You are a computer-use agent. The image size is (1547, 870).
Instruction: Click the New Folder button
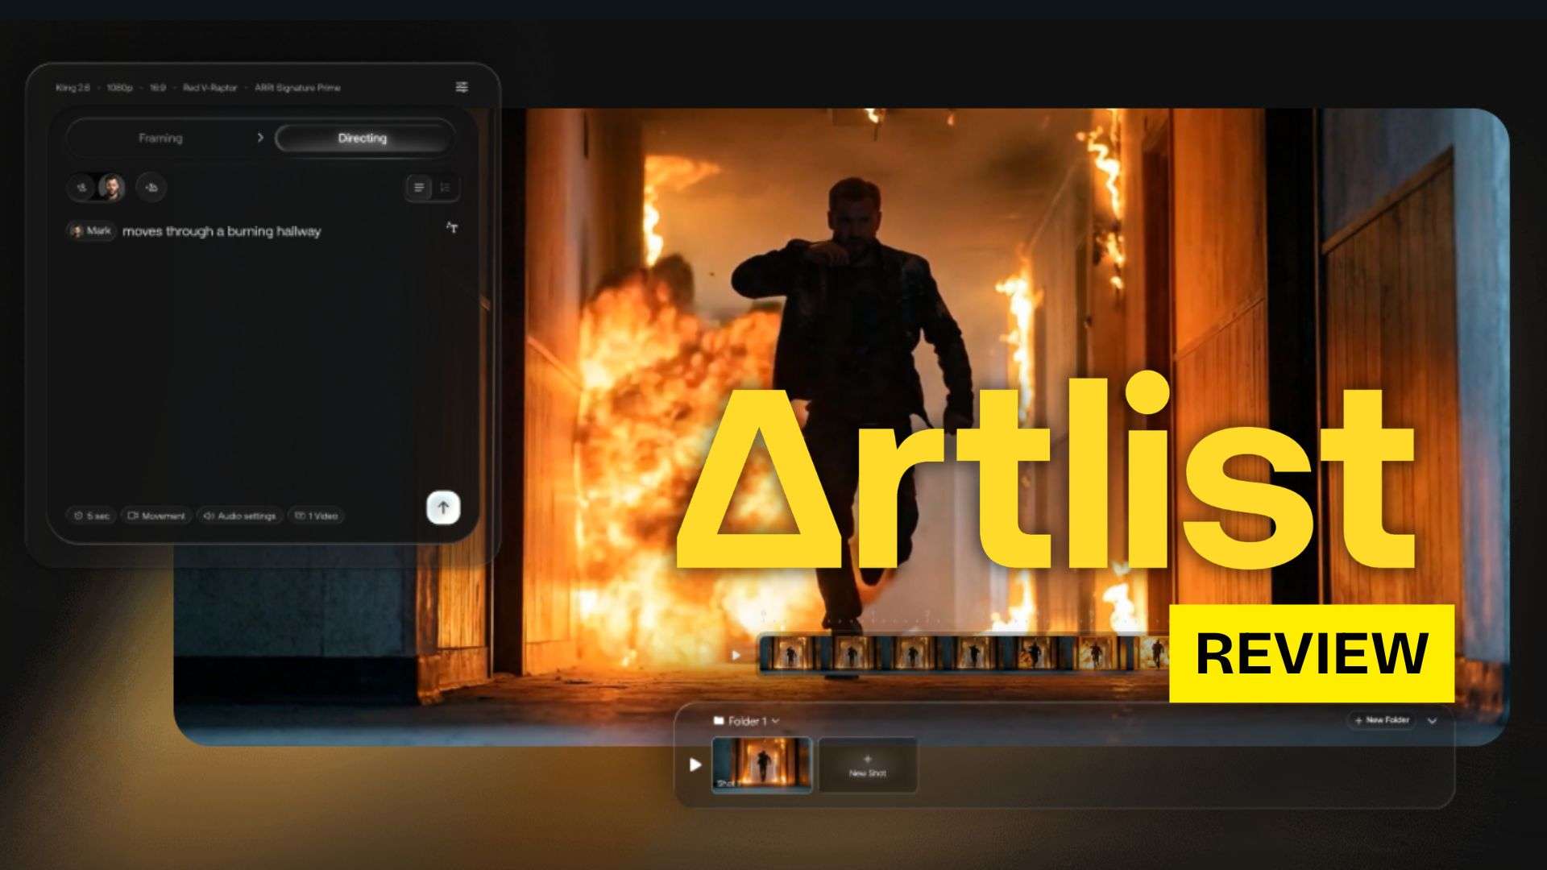coord(1382,720)
